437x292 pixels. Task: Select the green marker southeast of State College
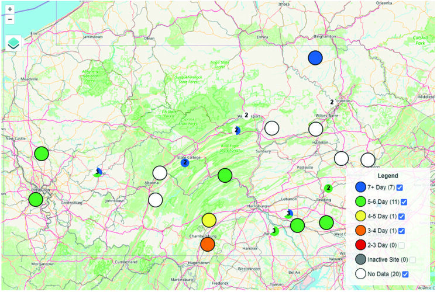pyautogui.click(x=225, y=175)
